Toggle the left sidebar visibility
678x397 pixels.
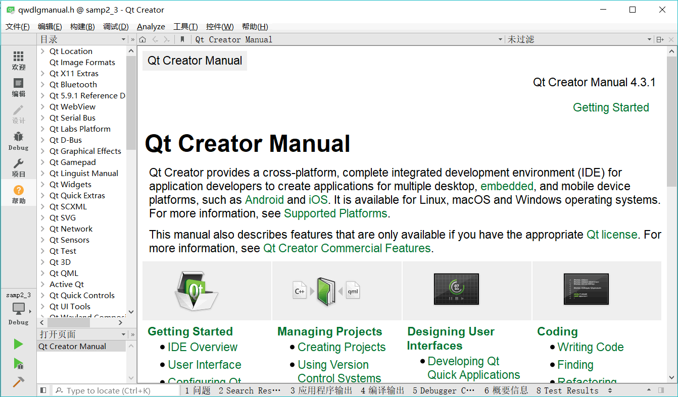(x=43, y=390)
